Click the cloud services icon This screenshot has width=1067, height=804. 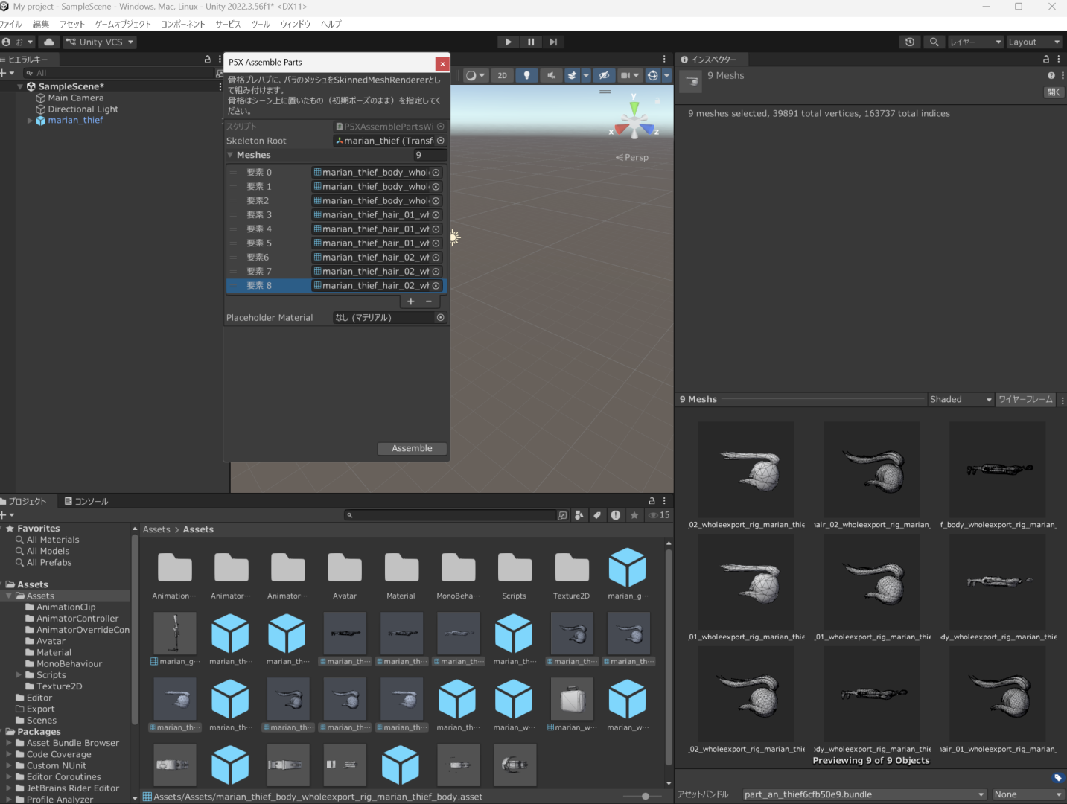[49, 42]
